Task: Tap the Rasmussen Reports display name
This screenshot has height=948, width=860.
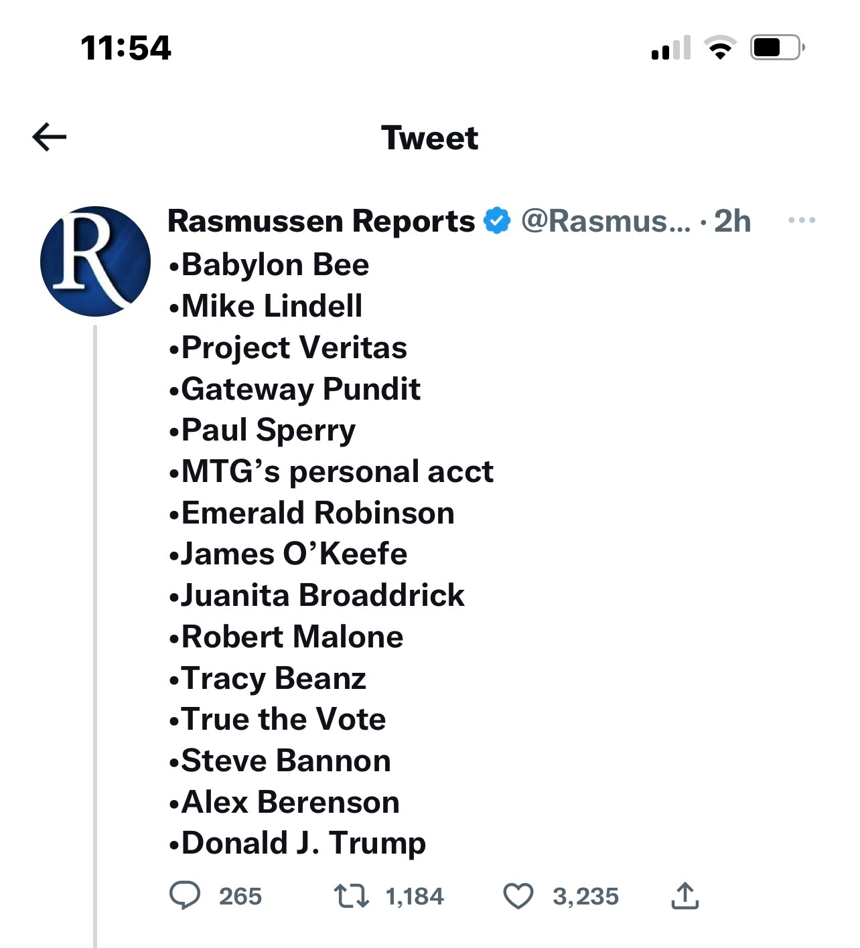Action: 321,221
